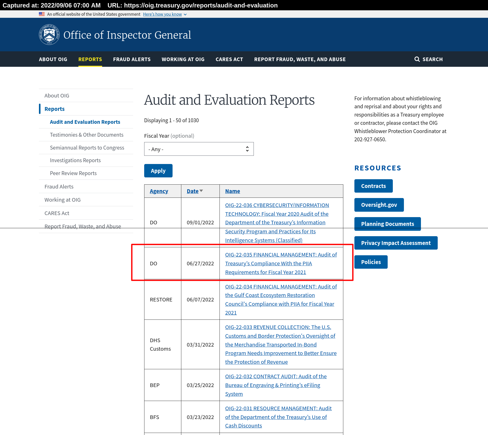Screen dimensions: 488x435
Task: Open the OIG-22-031 Resource Management report
Action: pos(278,417)
